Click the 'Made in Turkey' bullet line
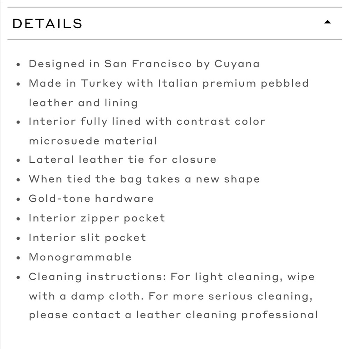Viewport: 349px width, 349px height. (x=169, y=84)
